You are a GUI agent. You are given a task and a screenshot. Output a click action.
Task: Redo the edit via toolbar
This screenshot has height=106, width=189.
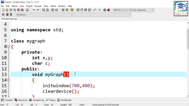point(38,10)
